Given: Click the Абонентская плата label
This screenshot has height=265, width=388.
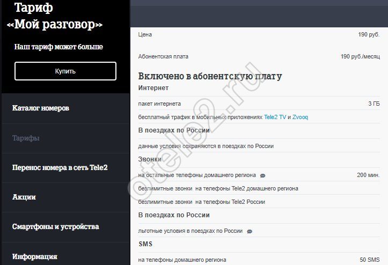Looking at the screenshot, I should 163,56.
